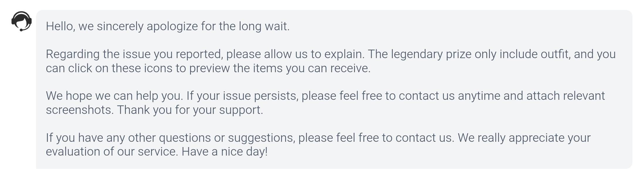
Task: Click the sentence 'We hope we can help you'
Action: (x=114, y=96)
